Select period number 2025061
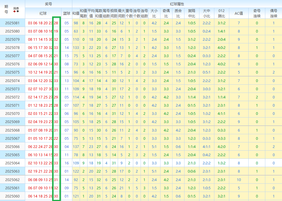This screenshot has height=201, width=282. coord(12,188)
